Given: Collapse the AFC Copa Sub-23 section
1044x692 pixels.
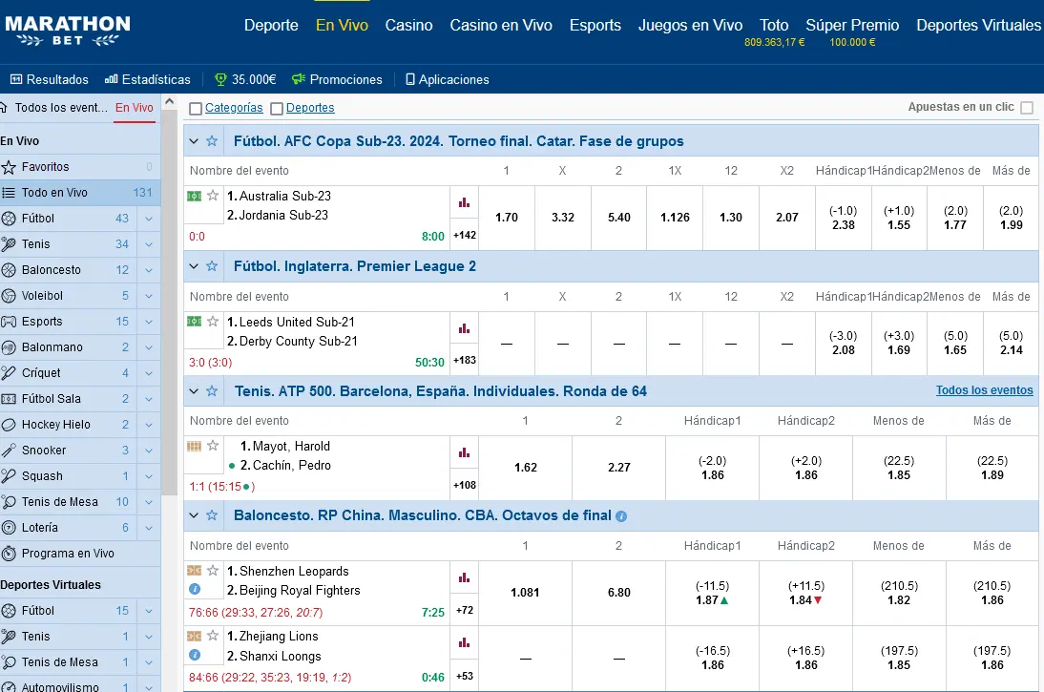Looking at the screenshot, I should (x=194, y=140).
